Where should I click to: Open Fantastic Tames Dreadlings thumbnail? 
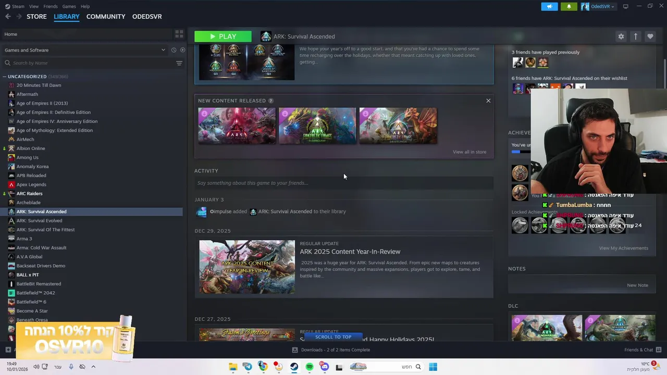398,126
